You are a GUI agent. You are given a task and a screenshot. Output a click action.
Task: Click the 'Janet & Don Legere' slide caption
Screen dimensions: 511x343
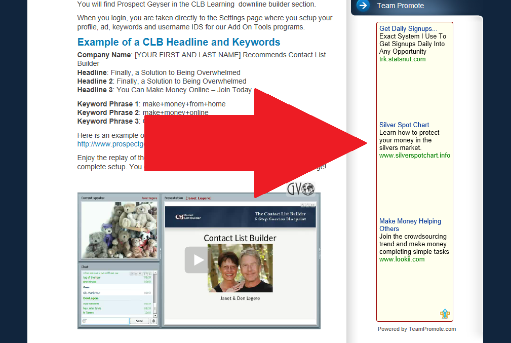pos(240,298)
